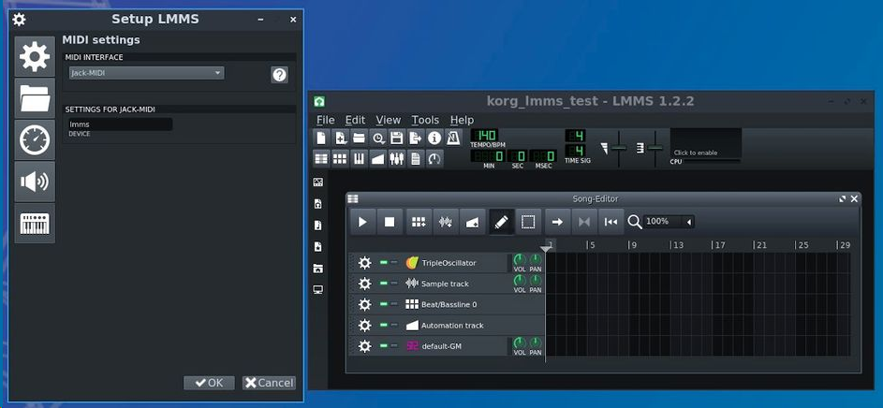Add a sample track in Song-Editor
The width and height of the screenshot is (883, 408).
(446, 222)
